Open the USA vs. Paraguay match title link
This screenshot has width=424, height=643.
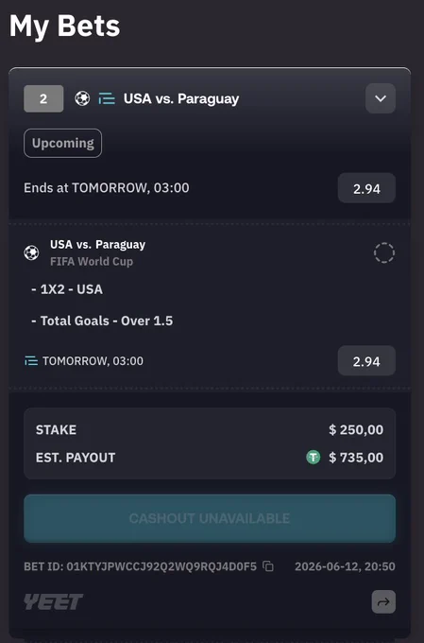pyautogui.click(x=97, y=244)
